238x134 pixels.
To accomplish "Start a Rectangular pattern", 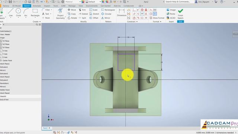I will tap(108, 10).
